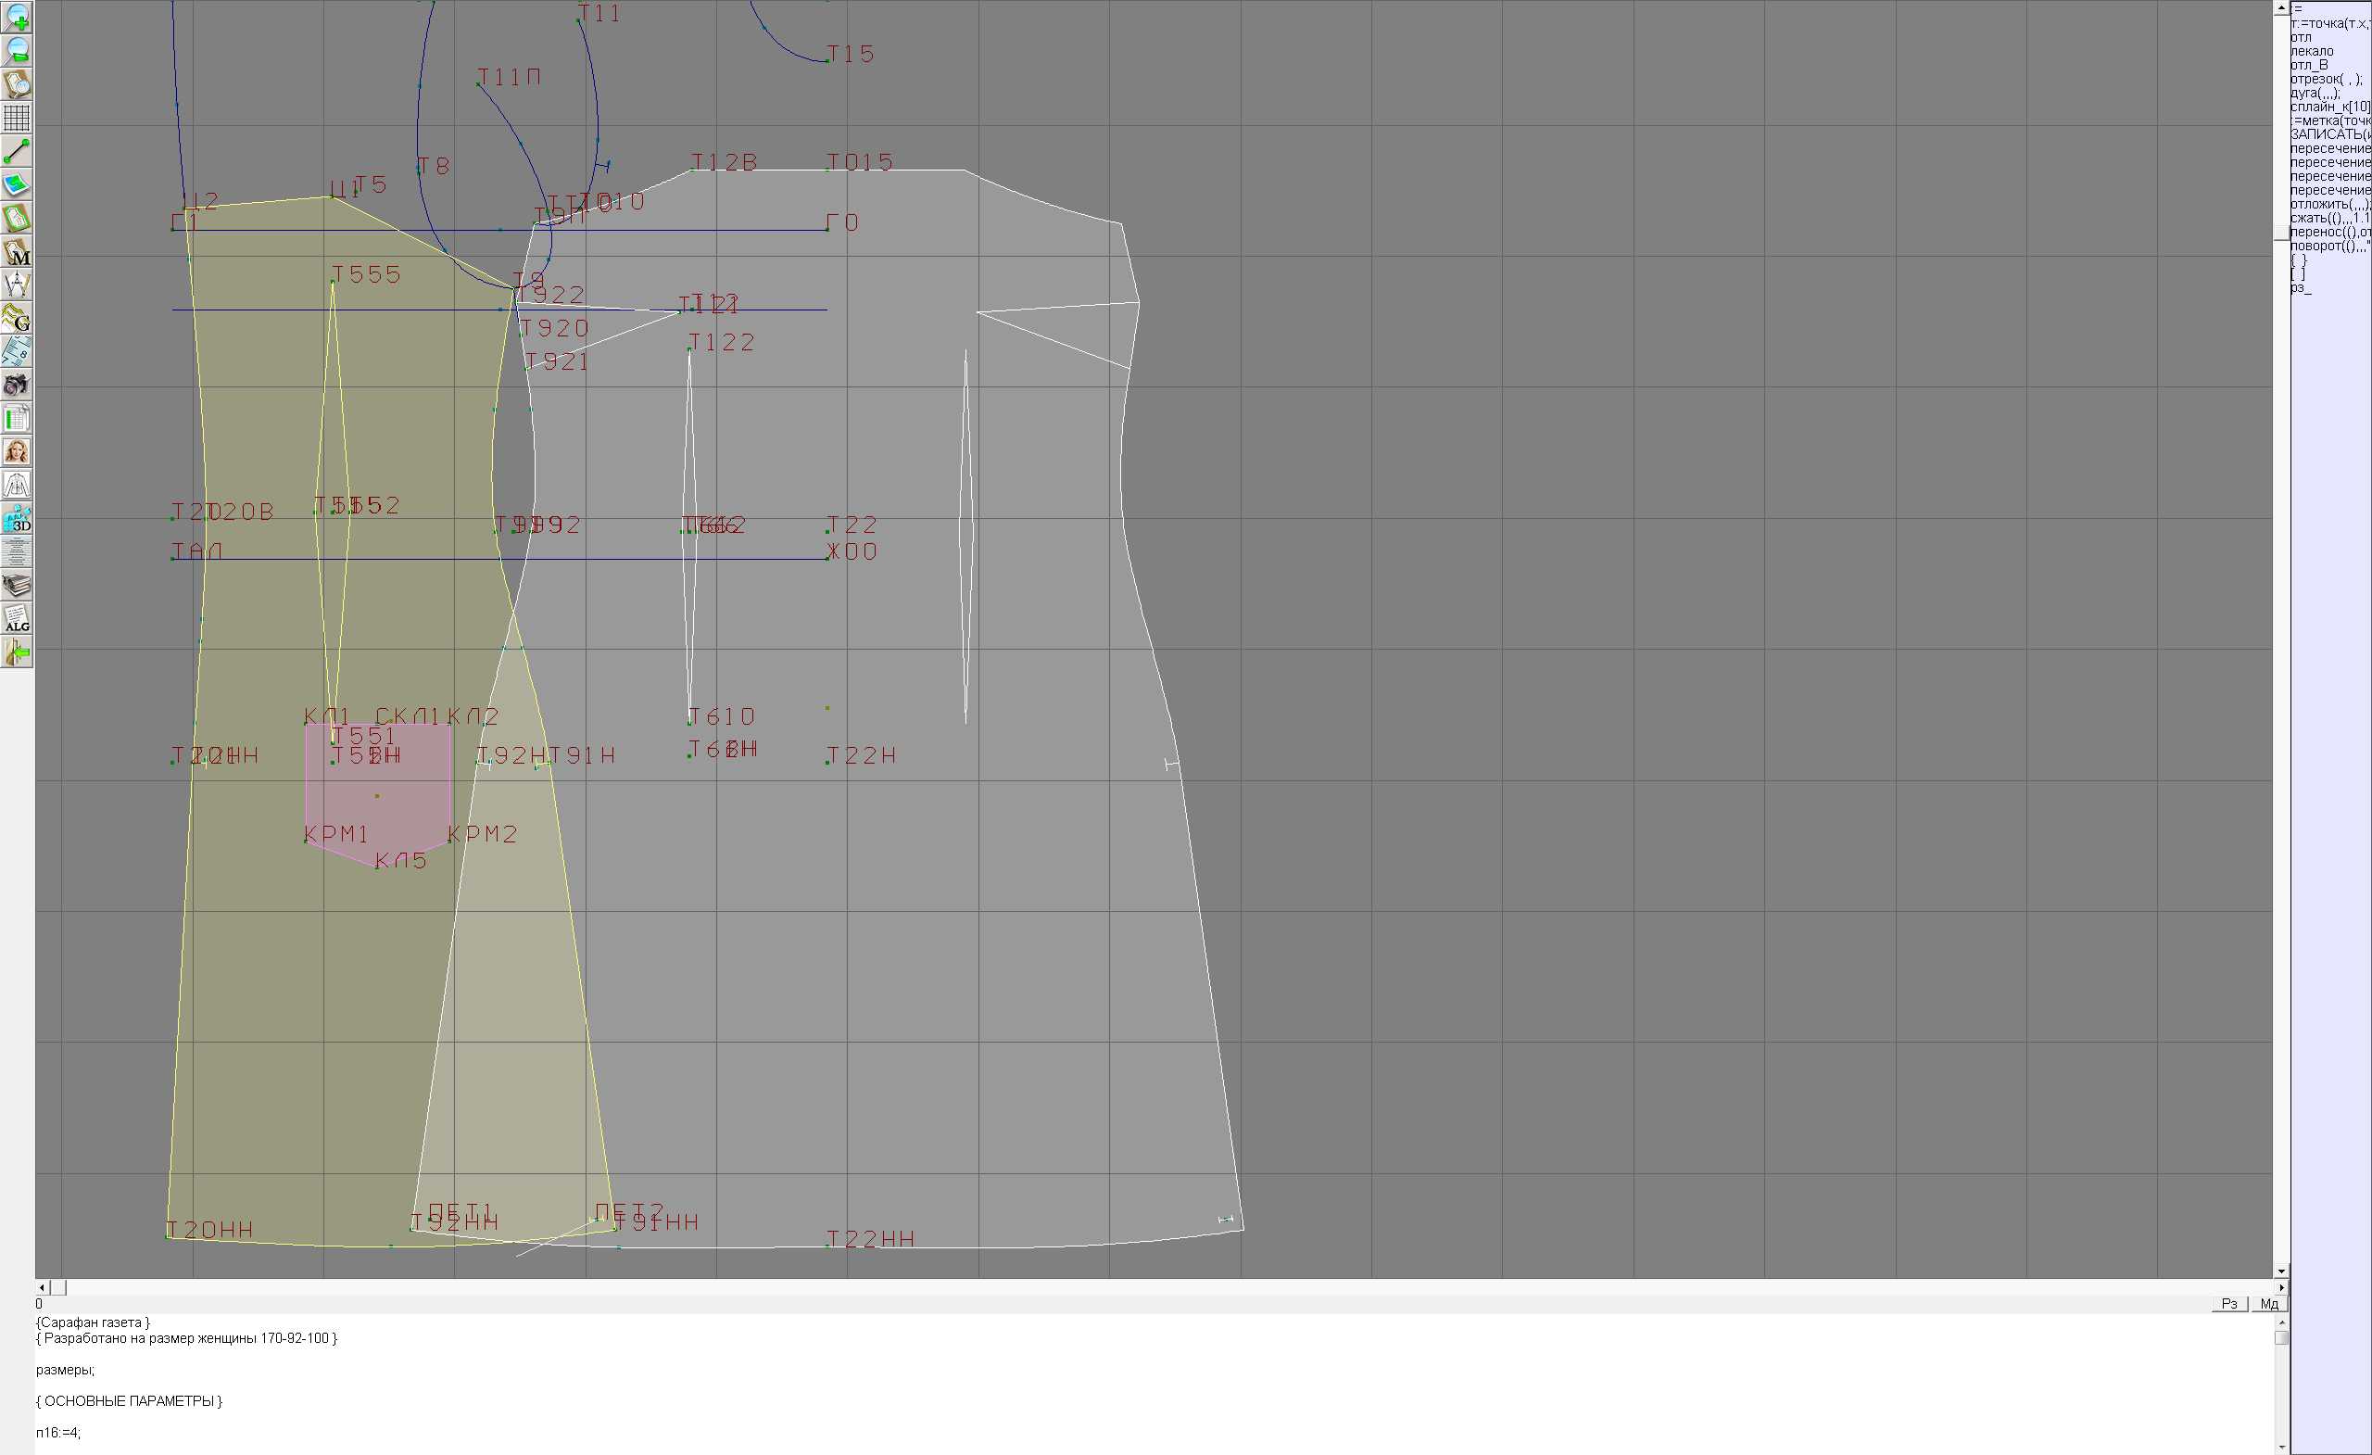Open the pattern with letter M icon
This screenshot has width=2372, height=1455.
point(17,252)
